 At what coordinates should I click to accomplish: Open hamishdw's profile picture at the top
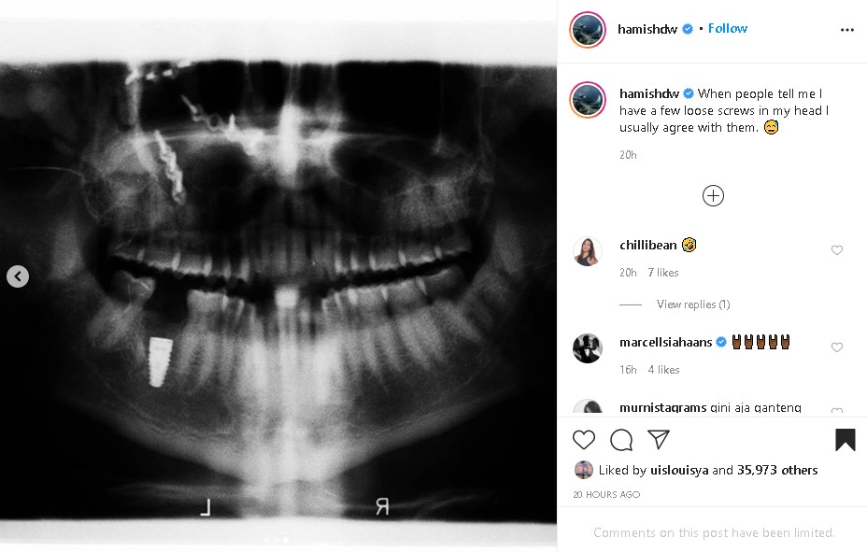(587, 30)
